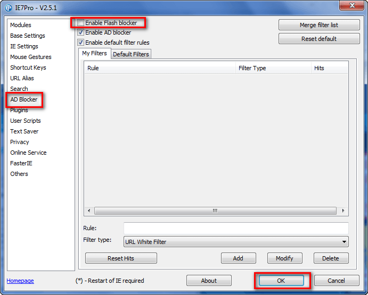Select the My Filters tab

pos(95,53)
